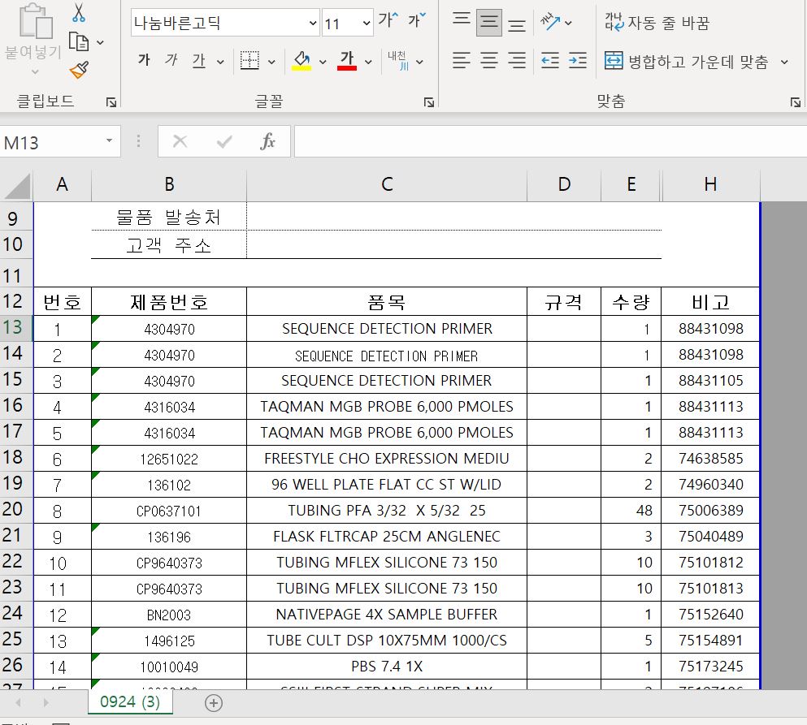The image size is (807, 725).
Task: Select row 13 header
Action: (x=15, y=327)
